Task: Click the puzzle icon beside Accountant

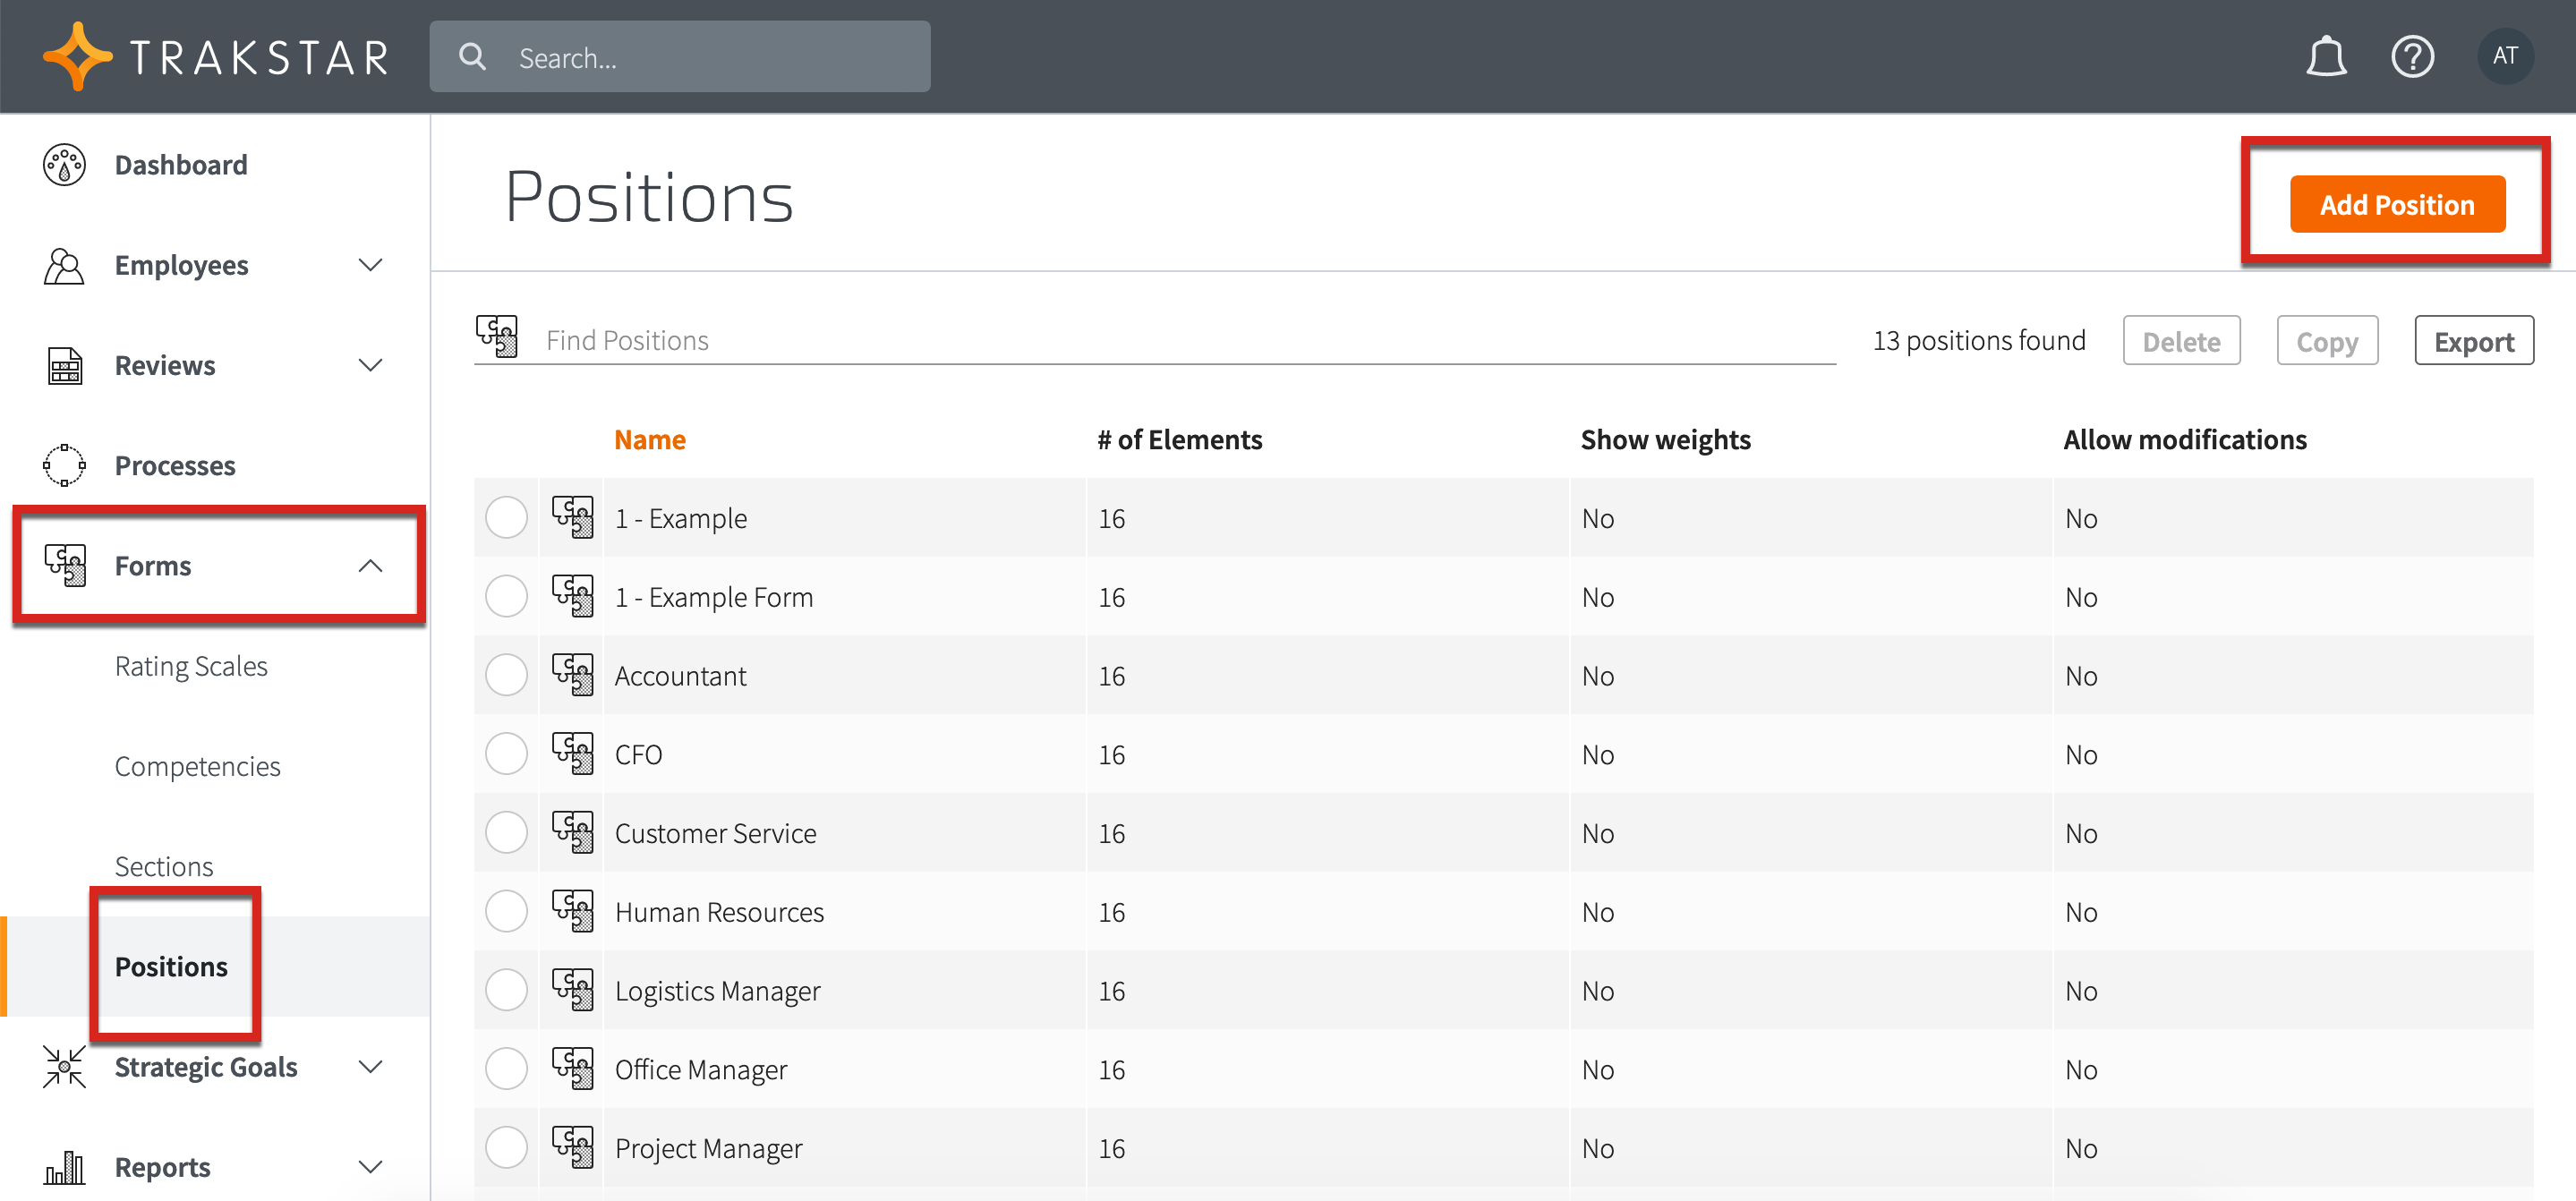Action: coord(573,676)
